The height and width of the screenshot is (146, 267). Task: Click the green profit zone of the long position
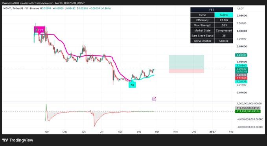[x=186, y=62]
